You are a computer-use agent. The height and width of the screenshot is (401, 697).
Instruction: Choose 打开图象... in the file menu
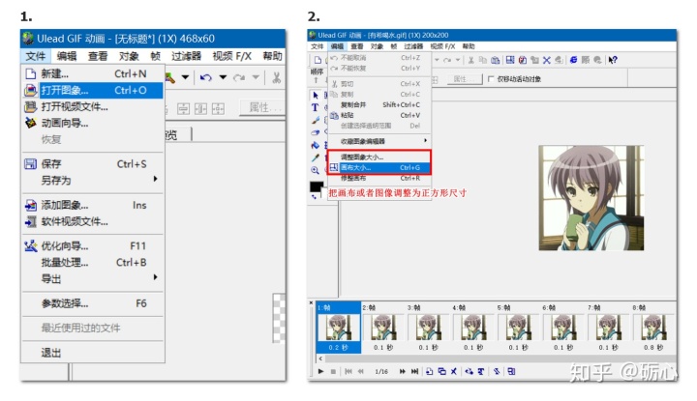click(x=93, y=91)
